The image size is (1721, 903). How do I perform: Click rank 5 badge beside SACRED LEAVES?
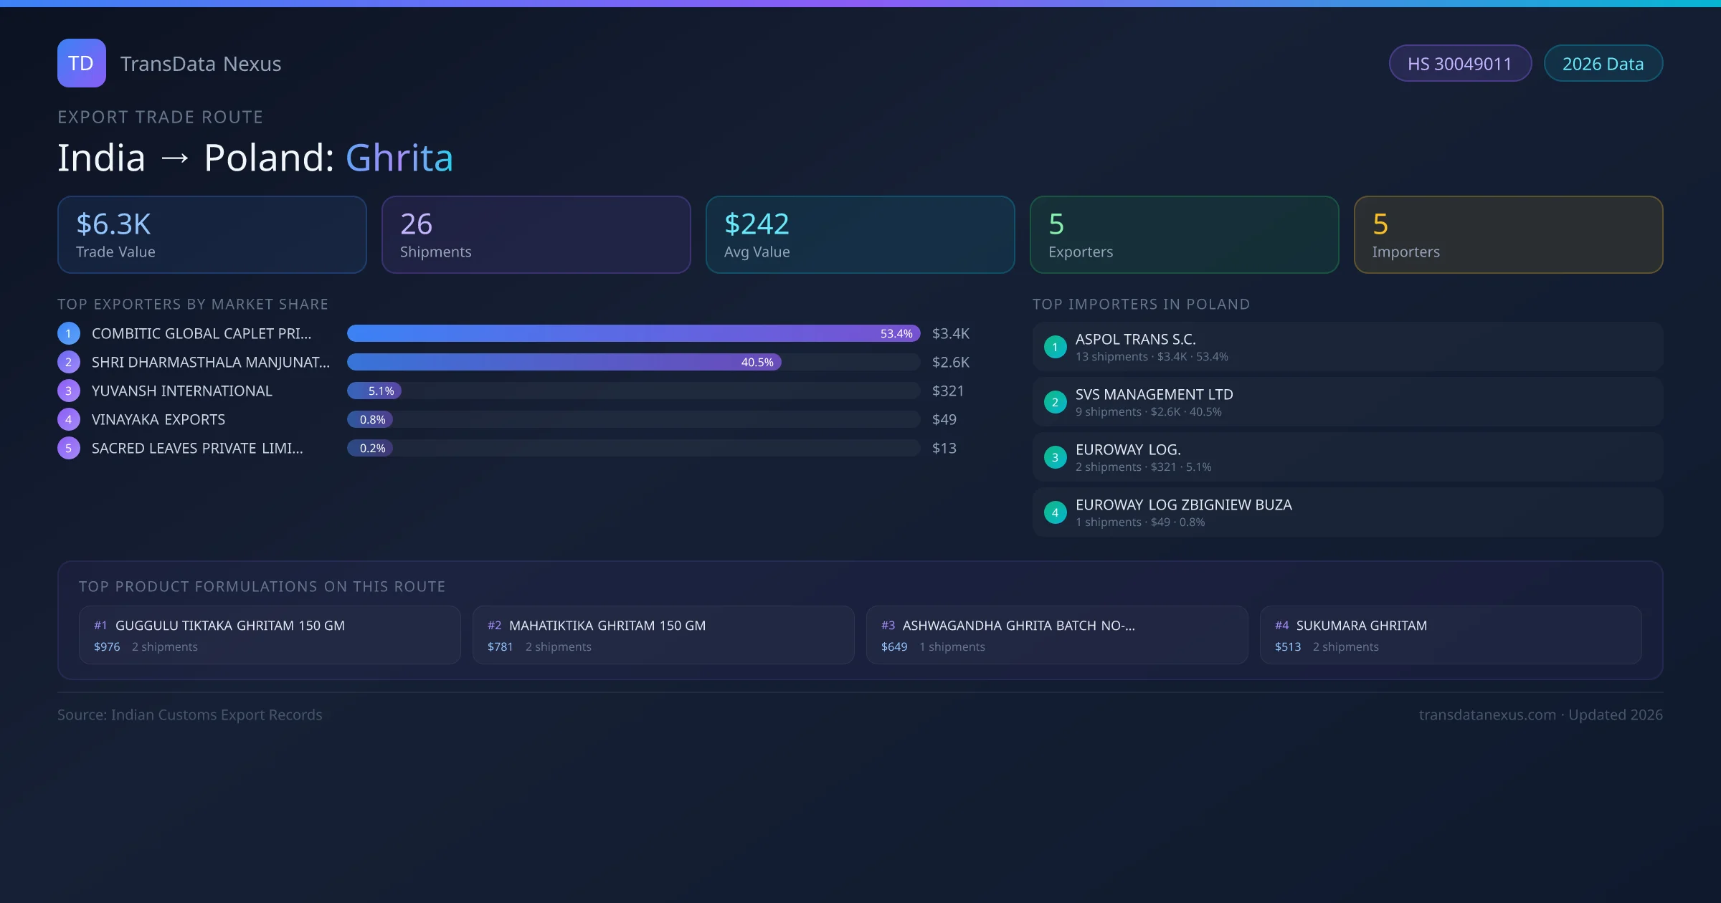[69, 448]
